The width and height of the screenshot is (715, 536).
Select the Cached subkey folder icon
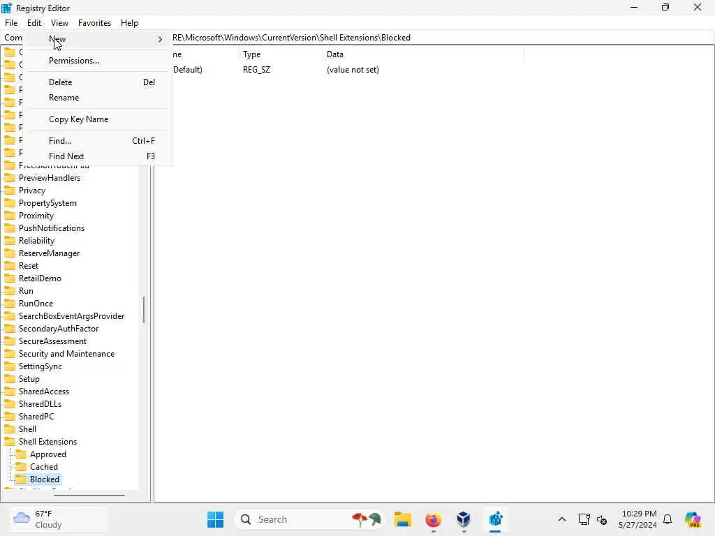21,467
